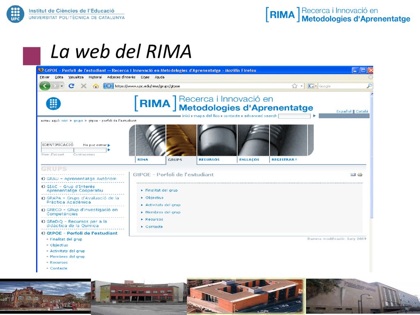420x315 pixels.
Task: Open Contacte link in main content
Action: 154,226
